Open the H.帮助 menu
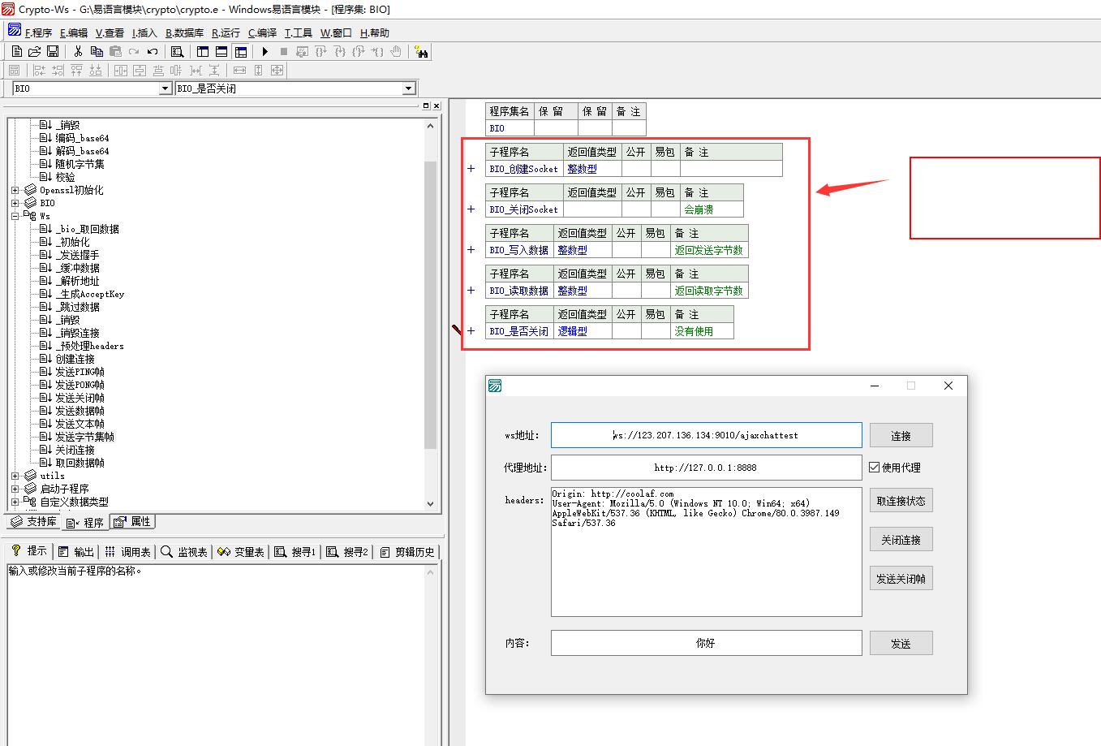The height and width of the screenshot is (746, 1101). 375,33
